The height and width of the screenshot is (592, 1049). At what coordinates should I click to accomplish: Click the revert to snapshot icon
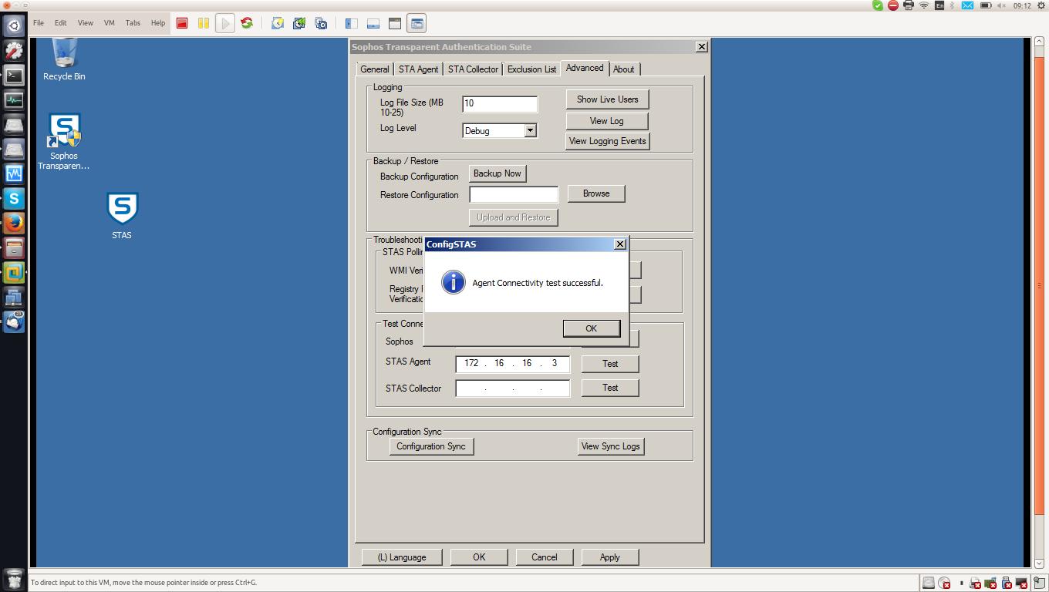pos(299,23)
